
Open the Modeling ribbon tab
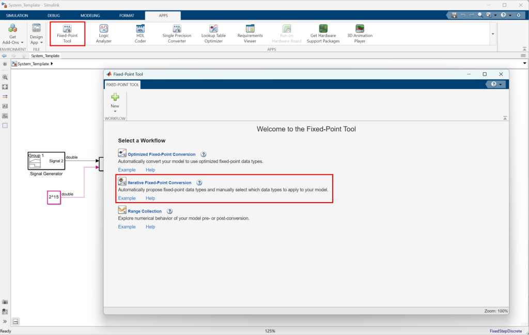click(90, 16)
